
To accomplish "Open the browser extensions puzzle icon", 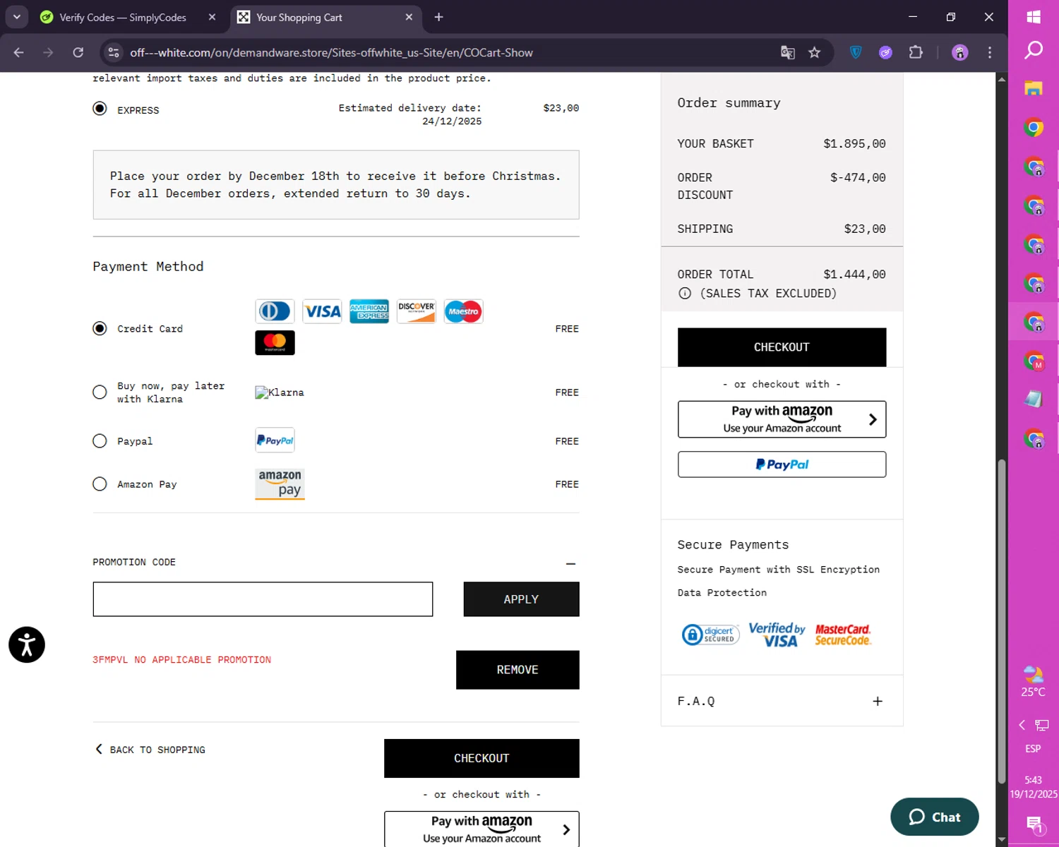I will pos(916,52).
